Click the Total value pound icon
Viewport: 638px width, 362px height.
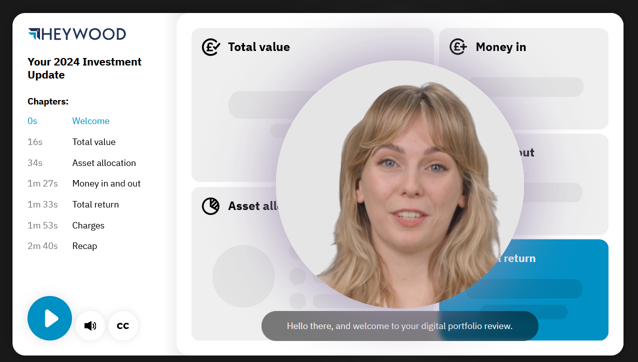[x=211, y=47]
